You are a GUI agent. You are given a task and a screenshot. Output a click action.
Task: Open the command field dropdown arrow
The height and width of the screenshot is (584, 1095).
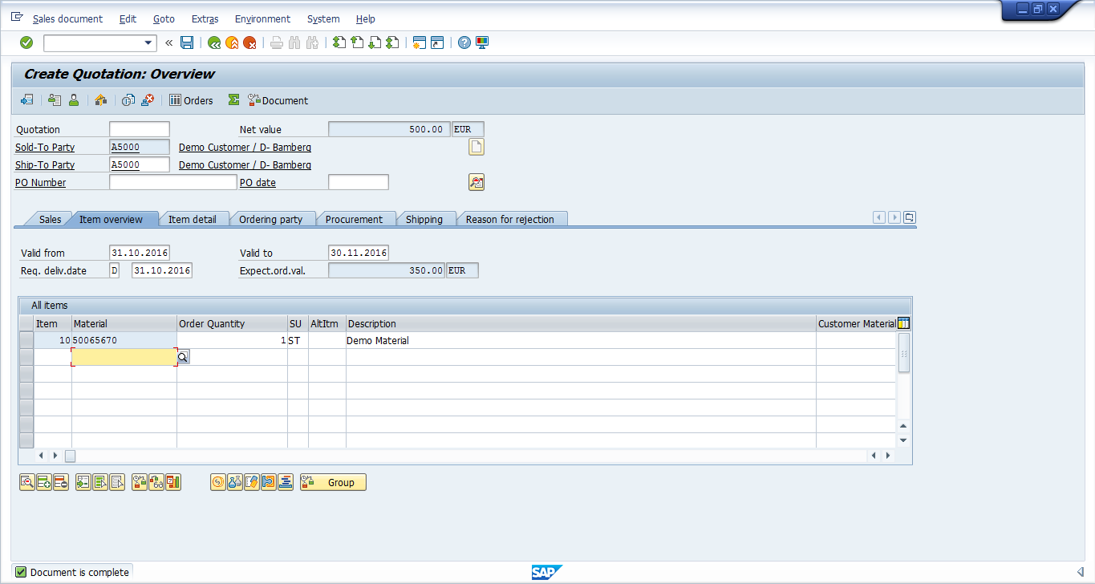tap(148, 43)
